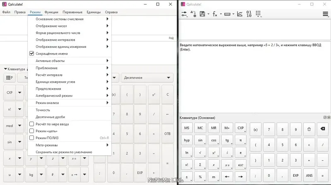
Task: Click the M+ memory add button
Action: pyautogui.click(x=227, y=128)
